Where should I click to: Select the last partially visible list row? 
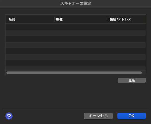(x=75, y=68)
